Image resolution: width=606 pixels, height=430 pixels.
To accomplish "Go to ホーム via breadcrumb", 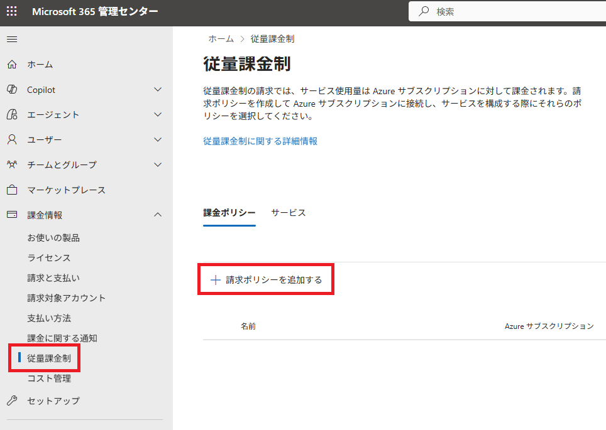I will 221,38.
